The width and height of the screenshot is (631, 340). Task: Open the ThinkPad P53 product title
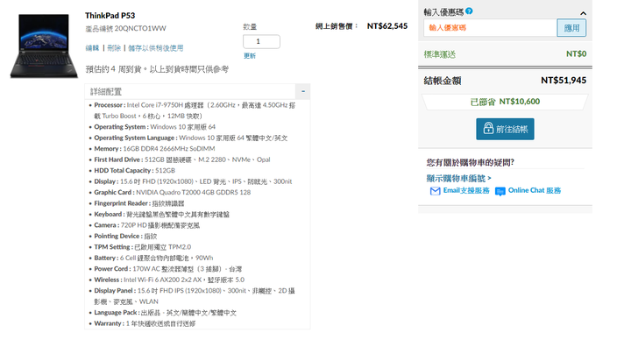pos(110,16)
